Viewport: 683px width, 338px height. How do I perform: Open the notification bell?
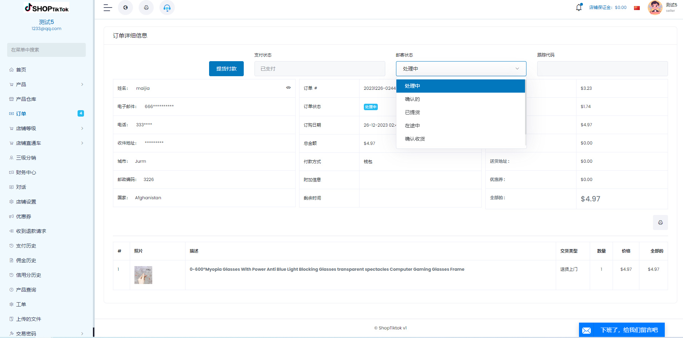579,8
